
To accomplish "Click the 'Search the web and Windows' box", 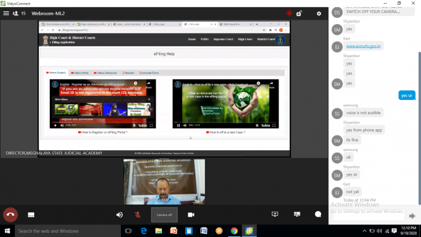I will click(67, 231).
